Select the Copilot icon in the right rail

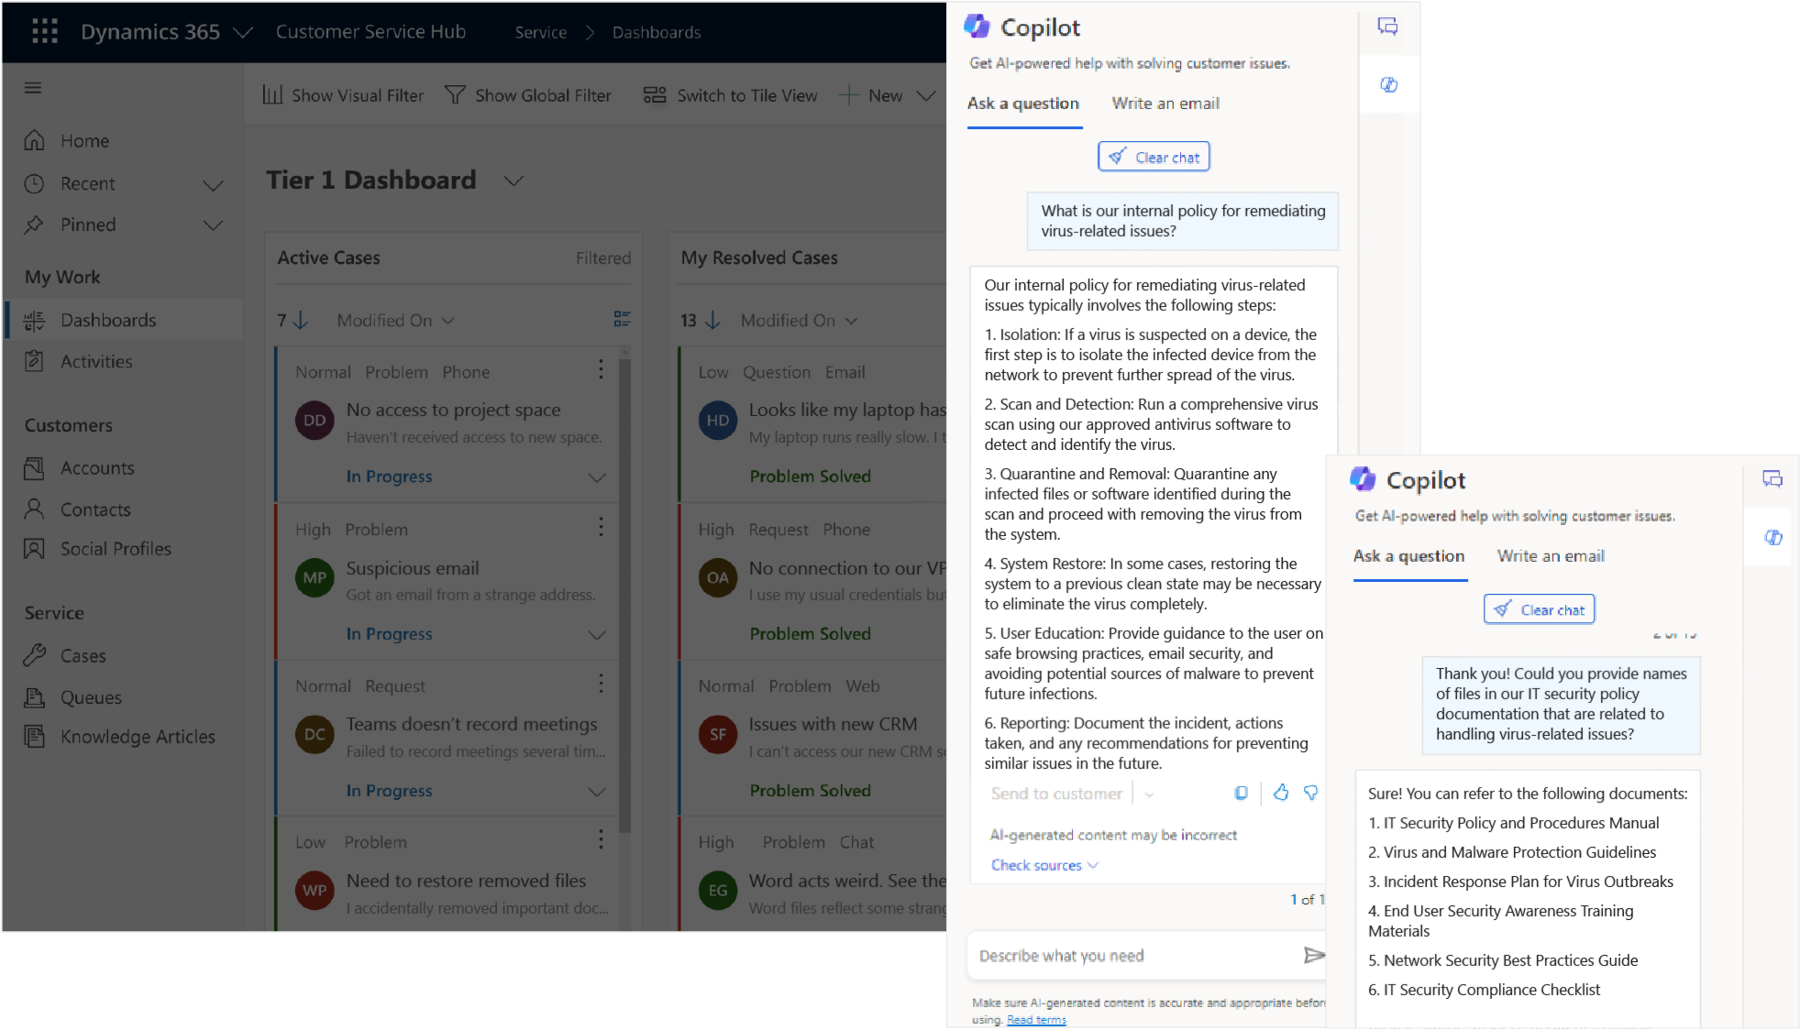coord(1388,84)
